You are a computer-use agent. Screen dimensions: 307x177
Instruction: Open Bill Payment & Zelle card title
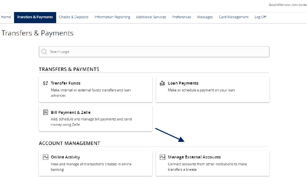[x=71, y=112]
